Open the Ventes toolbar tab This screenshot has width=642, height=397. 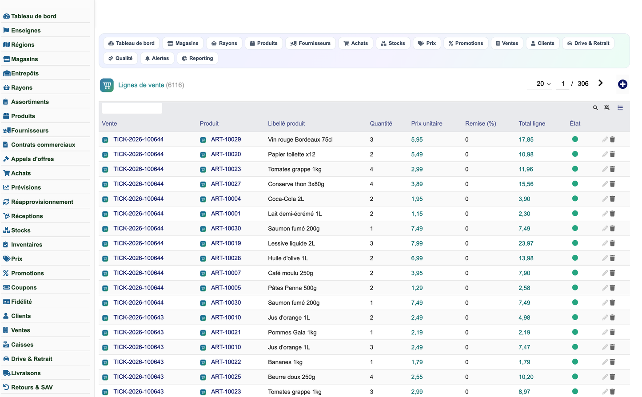507,43
